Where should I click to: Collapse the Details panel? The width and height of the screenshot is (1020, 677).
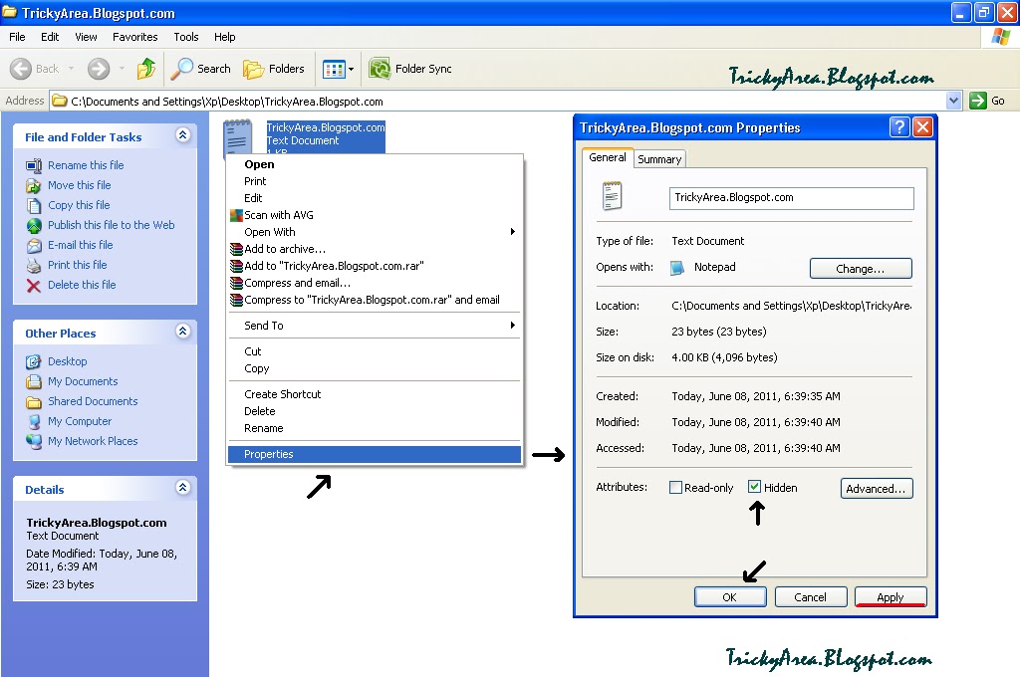point(183,487)
